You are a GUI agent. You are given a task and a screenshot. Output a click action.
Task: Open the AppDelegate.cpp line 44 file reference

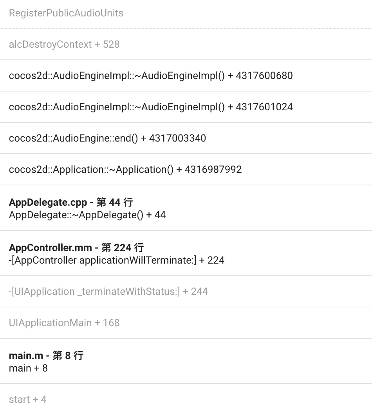point(71,202)
